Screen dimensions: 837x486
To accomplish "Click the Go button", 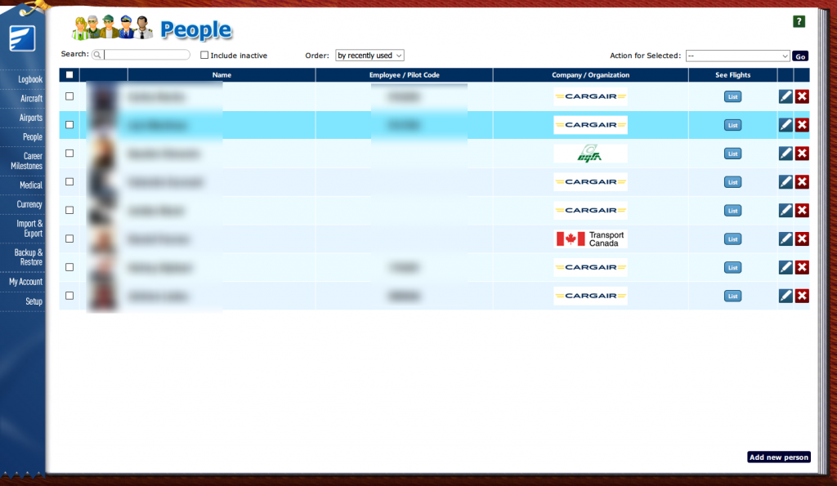I will tap(800, 56).
